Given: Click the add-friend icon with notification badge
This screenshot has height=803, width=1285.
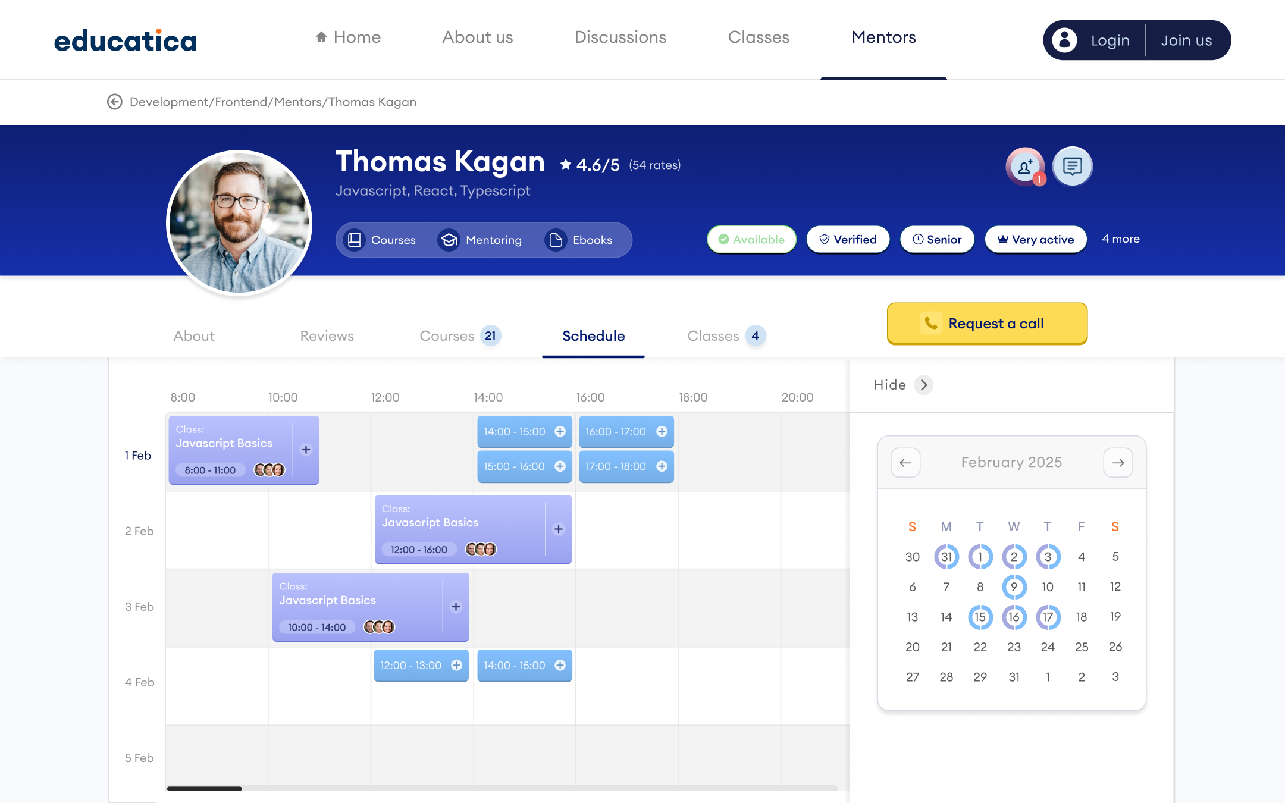Looking at the screenshot, I should (1025, 167).
